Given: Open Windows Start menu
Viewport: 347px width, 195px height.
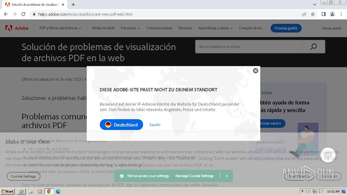Looking at the screenshot, I should 7,191.
